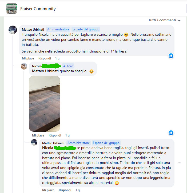Screen dimensions: 187x193
Task: Click Nicola's profile picture beside the reply
Action: coord(24,66)
